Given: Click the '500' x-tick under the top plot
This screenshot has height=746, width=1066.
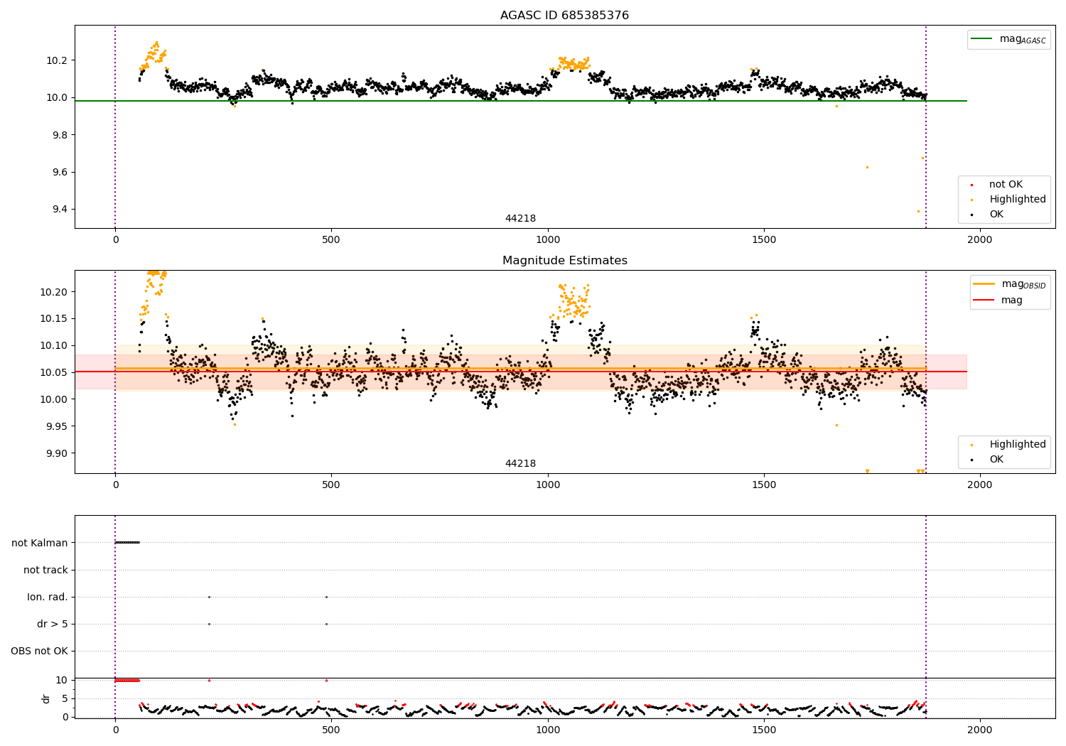Looking at the screenshot, I should (331, 240).
